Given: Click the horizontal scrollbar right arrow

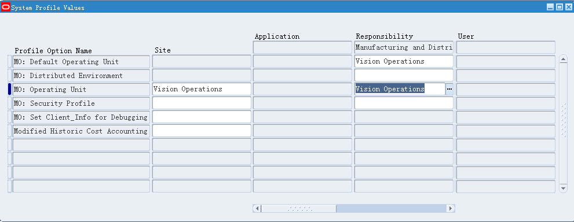Looking at the screenshot, I should tap(450, 209).
